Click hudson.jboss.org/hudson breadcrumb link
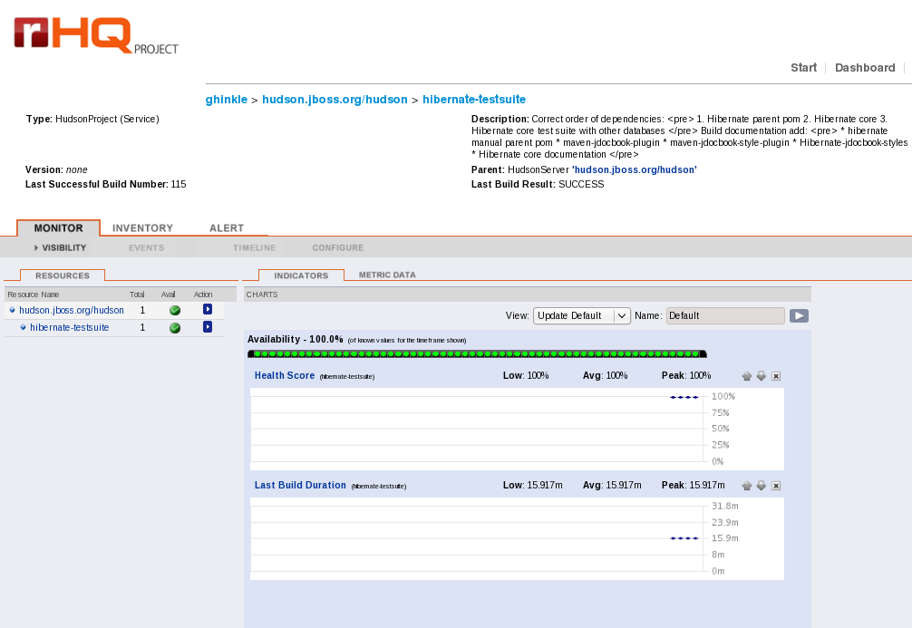The image size is (912, 628). click(335, 100)
